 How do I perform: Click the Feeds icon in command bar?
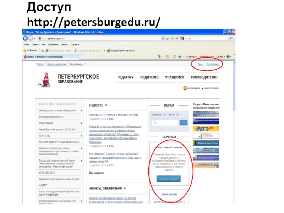coord(167,56)
